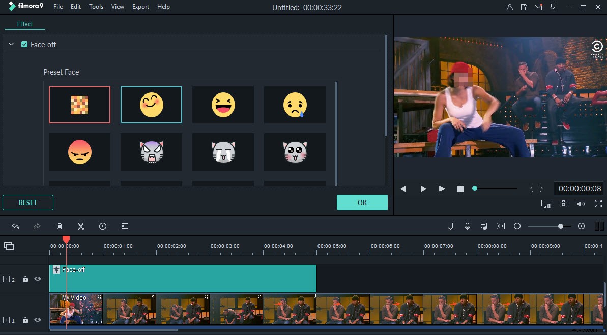The height and width of the screenshot is (335, 607).
Task: Open the Record voiceover microphone tool
Action: point(467,226)
